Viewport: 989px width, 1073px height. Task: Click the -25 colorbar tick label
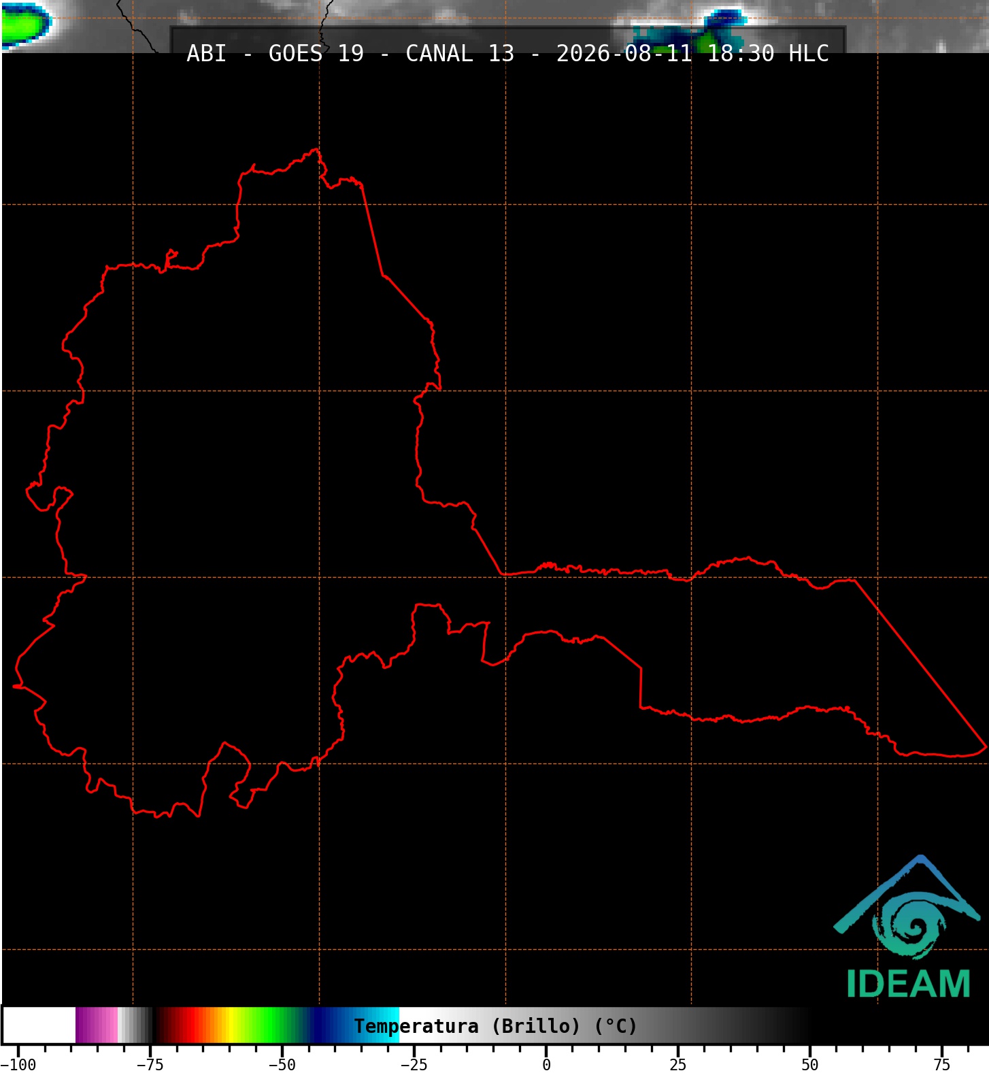[414, 1065]
